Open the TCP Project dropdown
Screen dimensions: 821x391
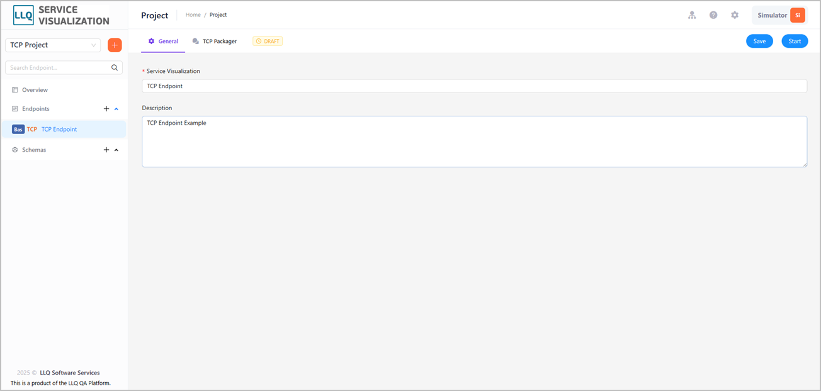(x=53, y=45)
